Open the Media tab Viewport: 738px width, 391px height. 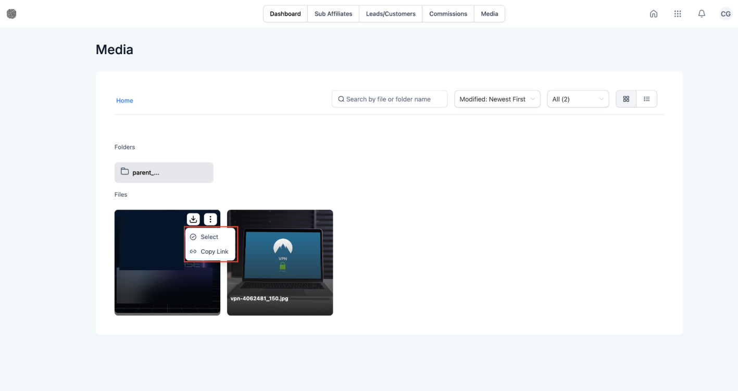[x=490, y=14]
